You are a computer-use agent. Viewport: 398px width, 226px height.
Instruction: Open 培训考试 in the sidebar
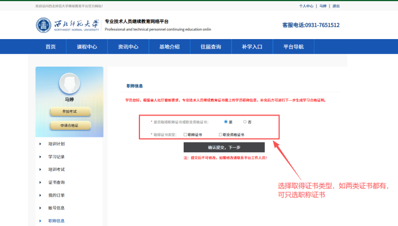56,170
